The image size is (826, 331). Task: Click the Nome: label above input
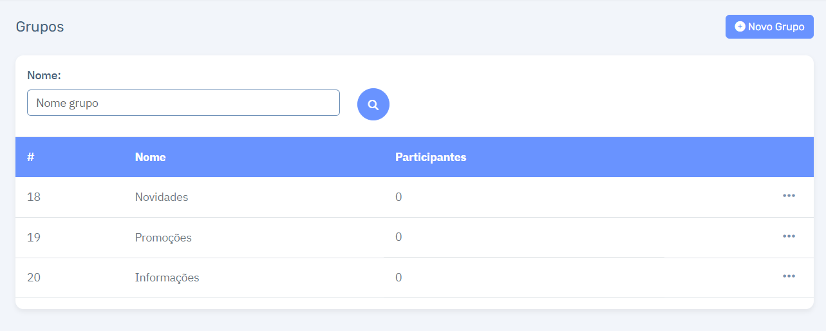pos(44,75)
